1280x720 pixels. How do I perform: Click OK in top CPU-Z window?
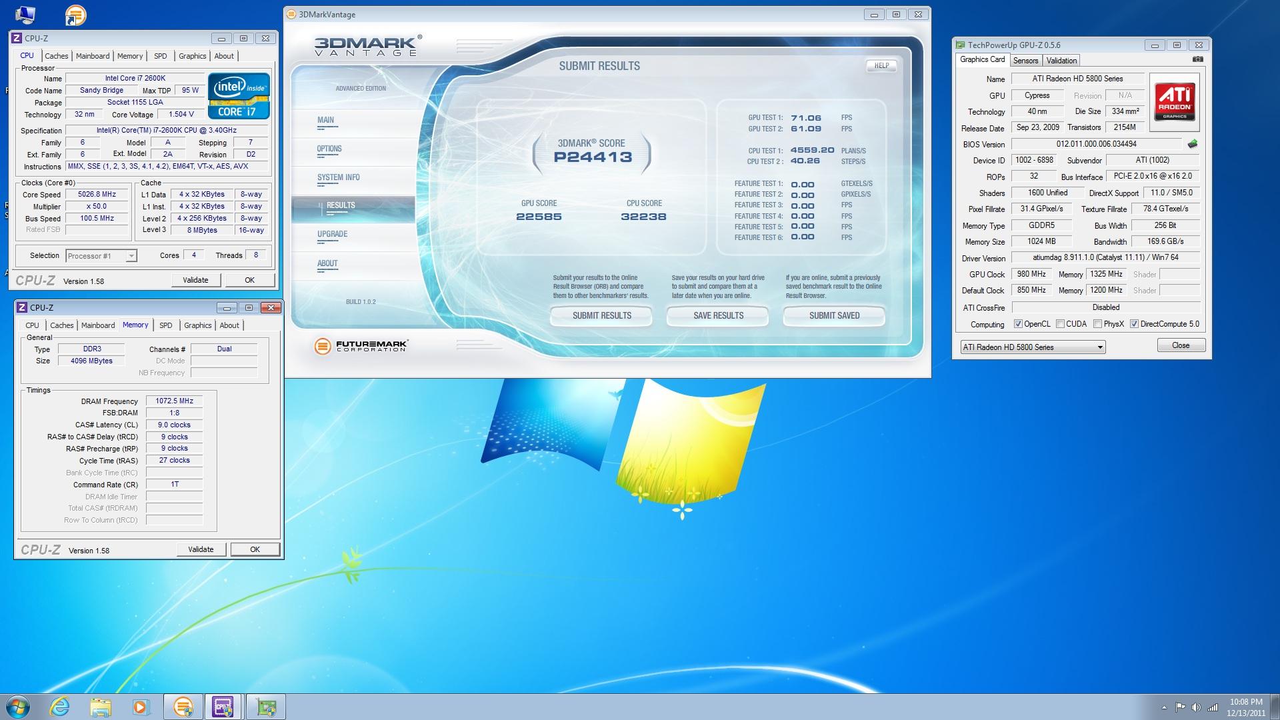[249, 280]
